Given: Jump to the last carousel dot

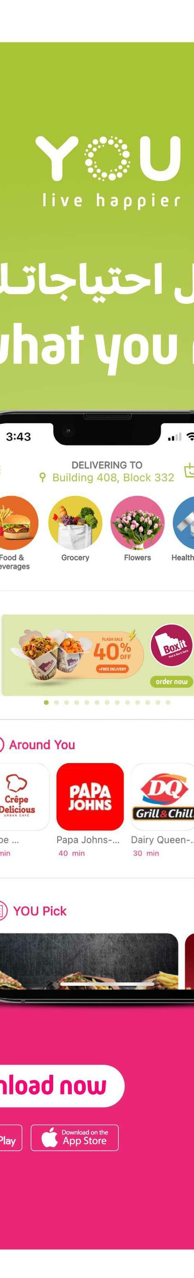Looking at the screenshot, I should coord(168,702).
